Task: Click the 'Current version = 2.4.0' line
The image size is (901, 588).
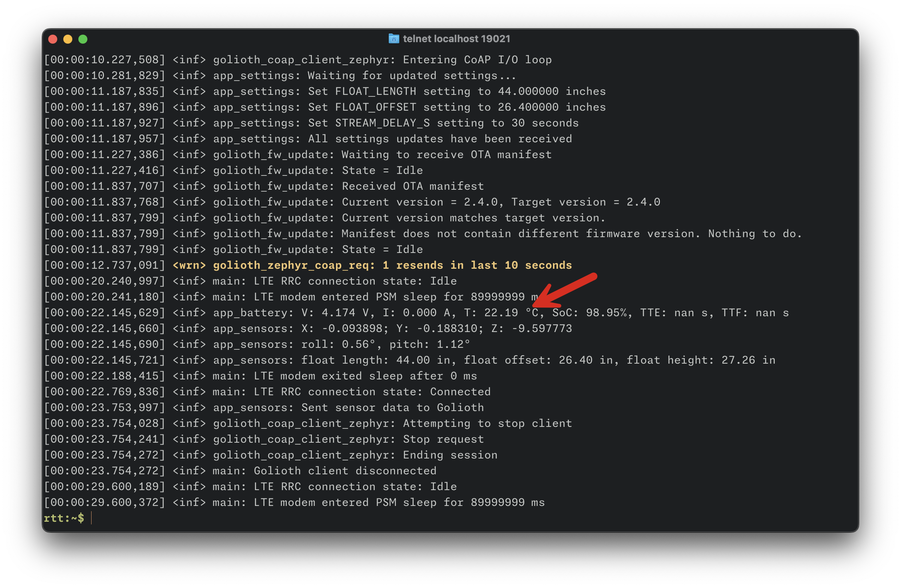Action: tap(353, 202)
